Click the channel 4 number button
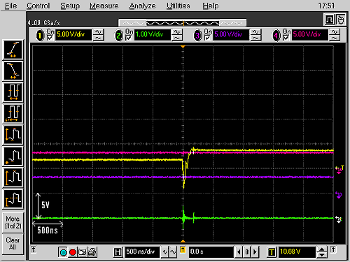The image size is (350, 262). coord(276,36)
